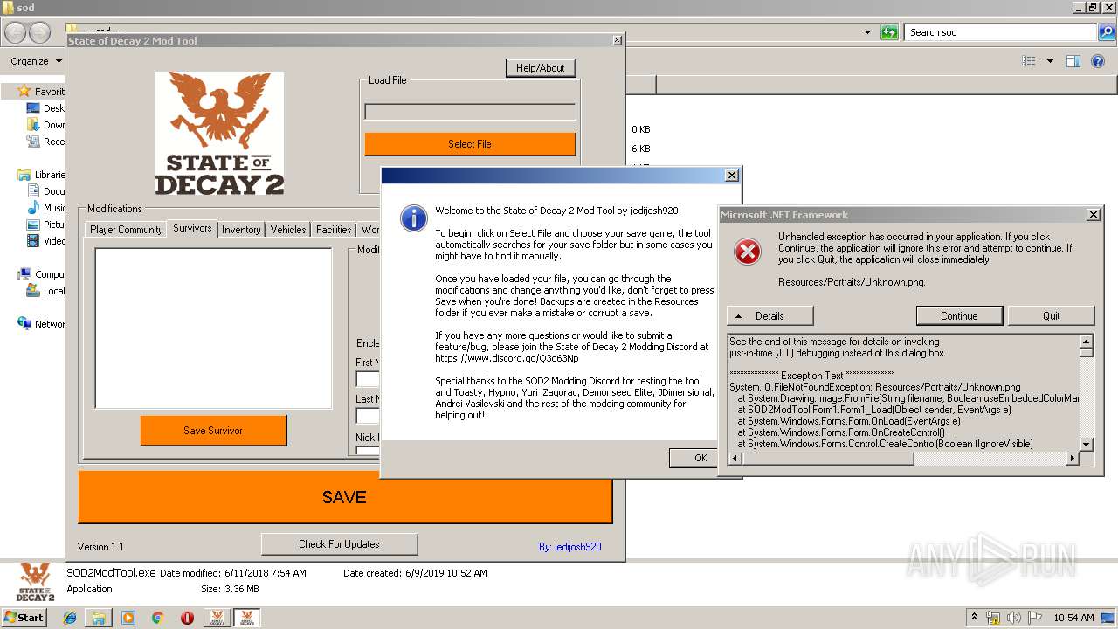The width and height of the screenshot is (1118, 629).
Task: Click the green refresh icon in address bar
Action: 889,32
